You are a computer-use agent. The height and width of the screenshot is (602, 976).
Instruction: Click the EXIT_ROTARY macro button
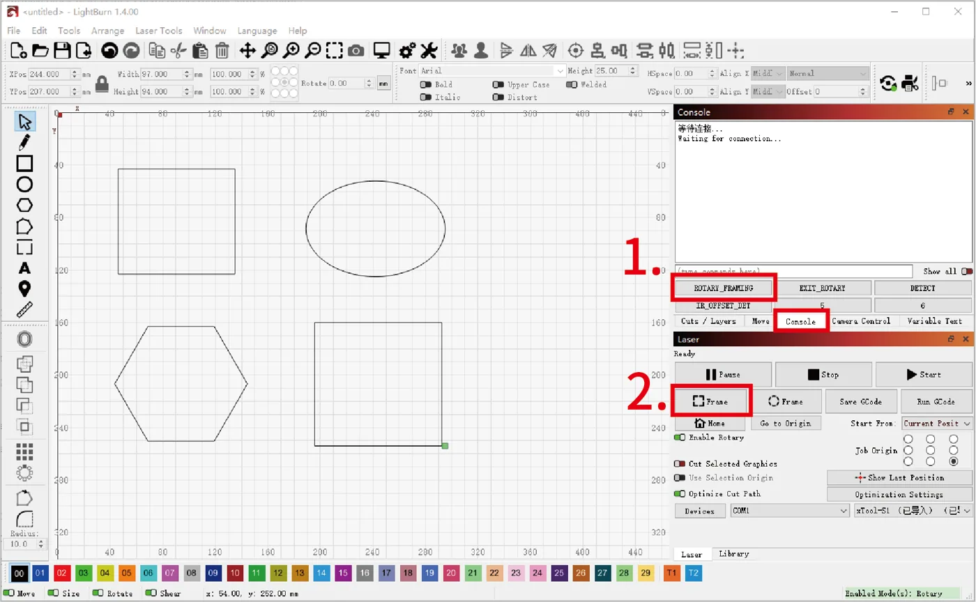[823, 288]
